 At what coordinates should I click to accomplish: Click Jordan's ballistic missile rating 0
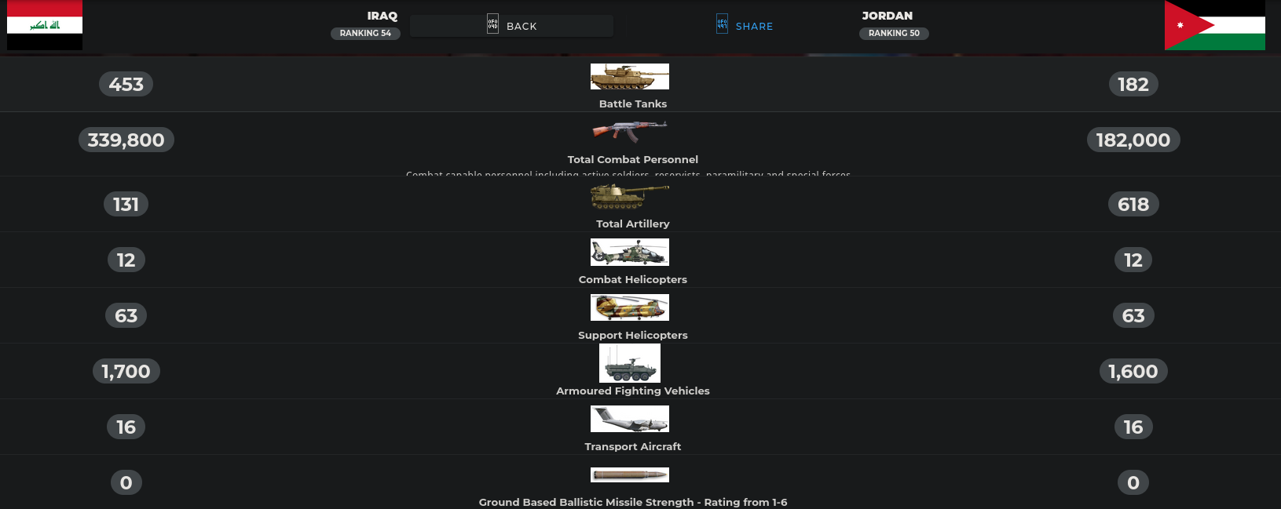coord(1133,482)
